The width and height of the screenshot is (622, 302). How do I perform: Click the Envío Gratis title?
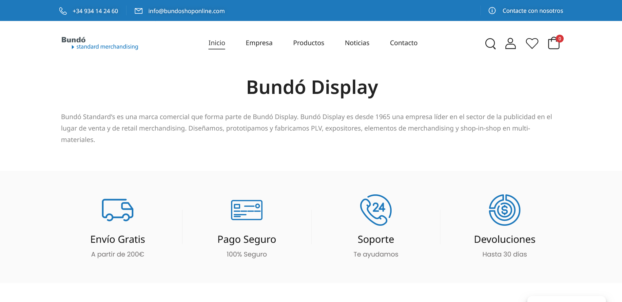(x=118, y=239)
